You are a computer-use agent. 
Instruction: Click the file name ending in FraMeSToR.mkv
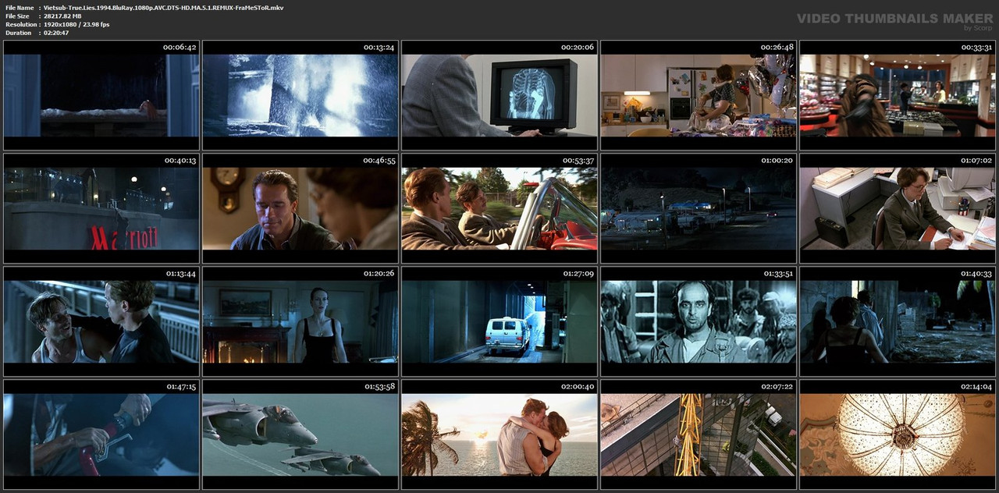pos(163,8)
